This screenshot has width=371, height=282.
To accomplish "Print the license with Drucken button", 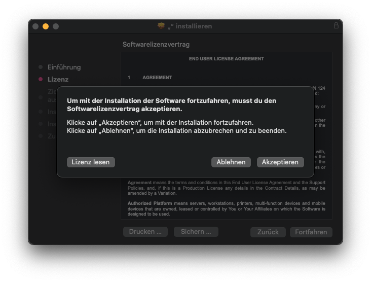I will [x=145, y=232].
